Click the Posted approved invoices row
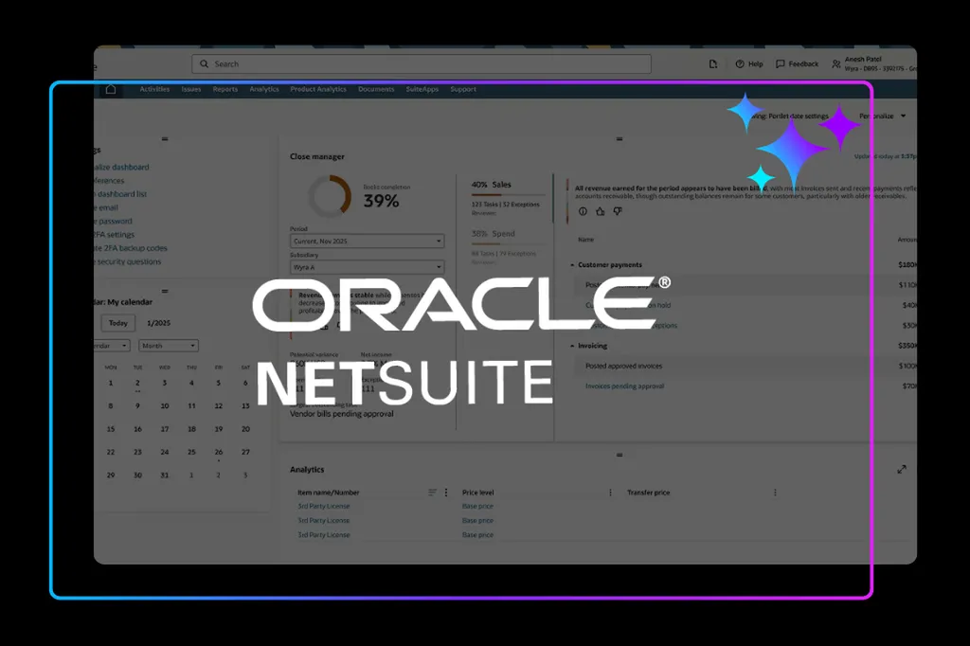The height and width of the screenshot is (646, 970). click(747, 366)
